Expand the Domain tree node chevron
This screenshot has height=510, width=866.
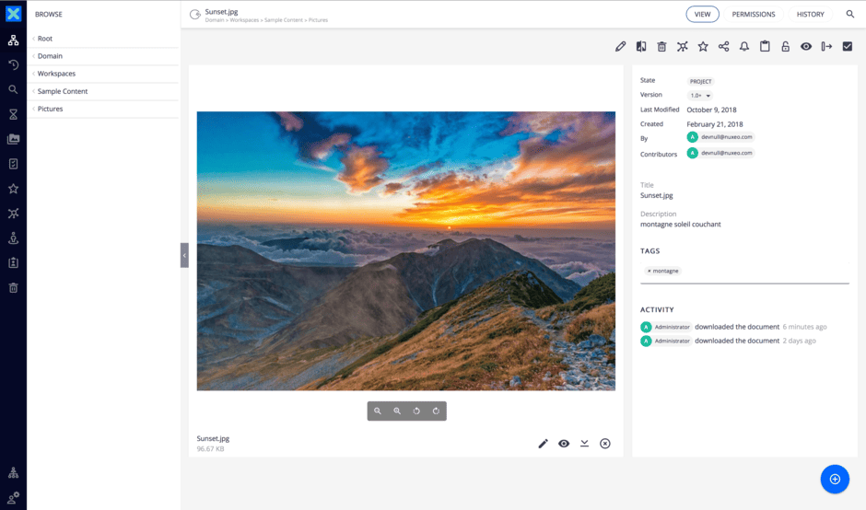[34, 56]
